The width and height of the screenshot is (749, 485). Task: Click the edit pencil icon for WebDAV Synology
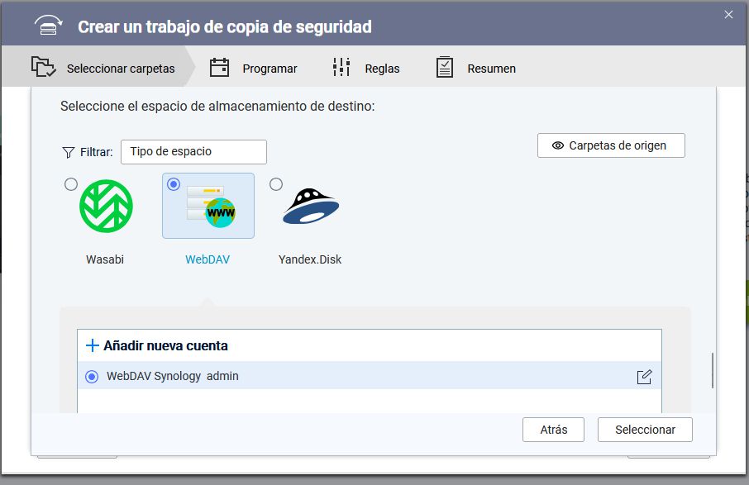coord(644,377)
